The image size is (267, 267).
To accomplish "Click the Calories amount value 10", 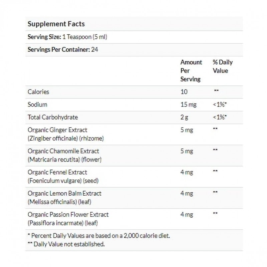I will tap(184, 92).
